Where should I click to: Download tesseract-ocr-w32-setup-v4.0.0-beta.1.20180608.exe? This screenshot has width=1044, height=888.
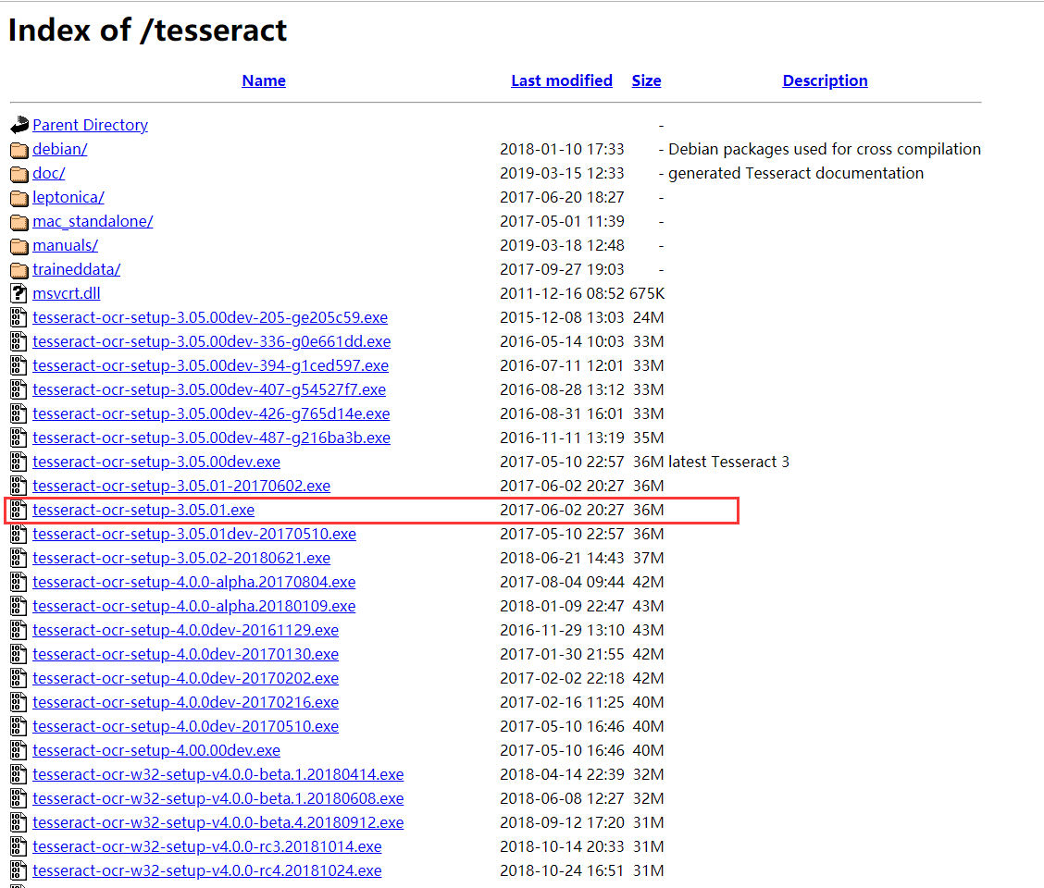coord(217,798)
